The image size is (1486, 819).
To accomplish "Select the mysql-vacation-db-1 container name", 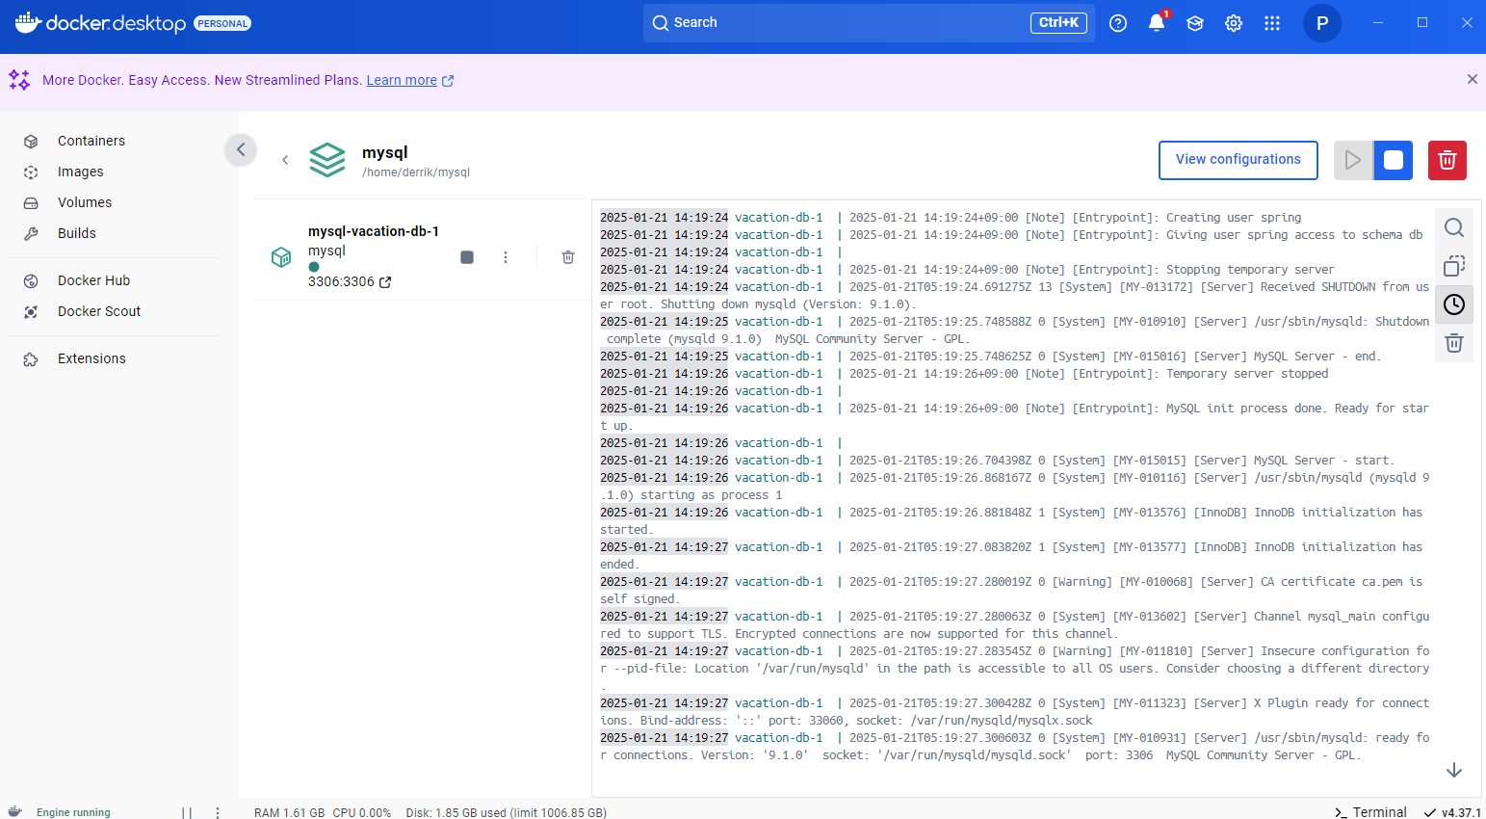I will (374, 231).
